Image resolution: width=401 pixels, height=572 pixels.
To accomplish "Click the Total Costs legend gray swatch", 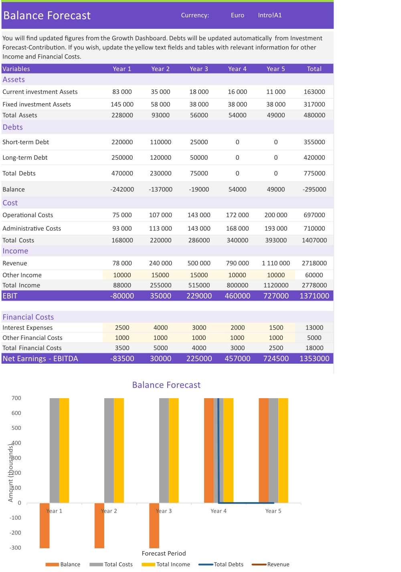I will click(x=96, y=564).
